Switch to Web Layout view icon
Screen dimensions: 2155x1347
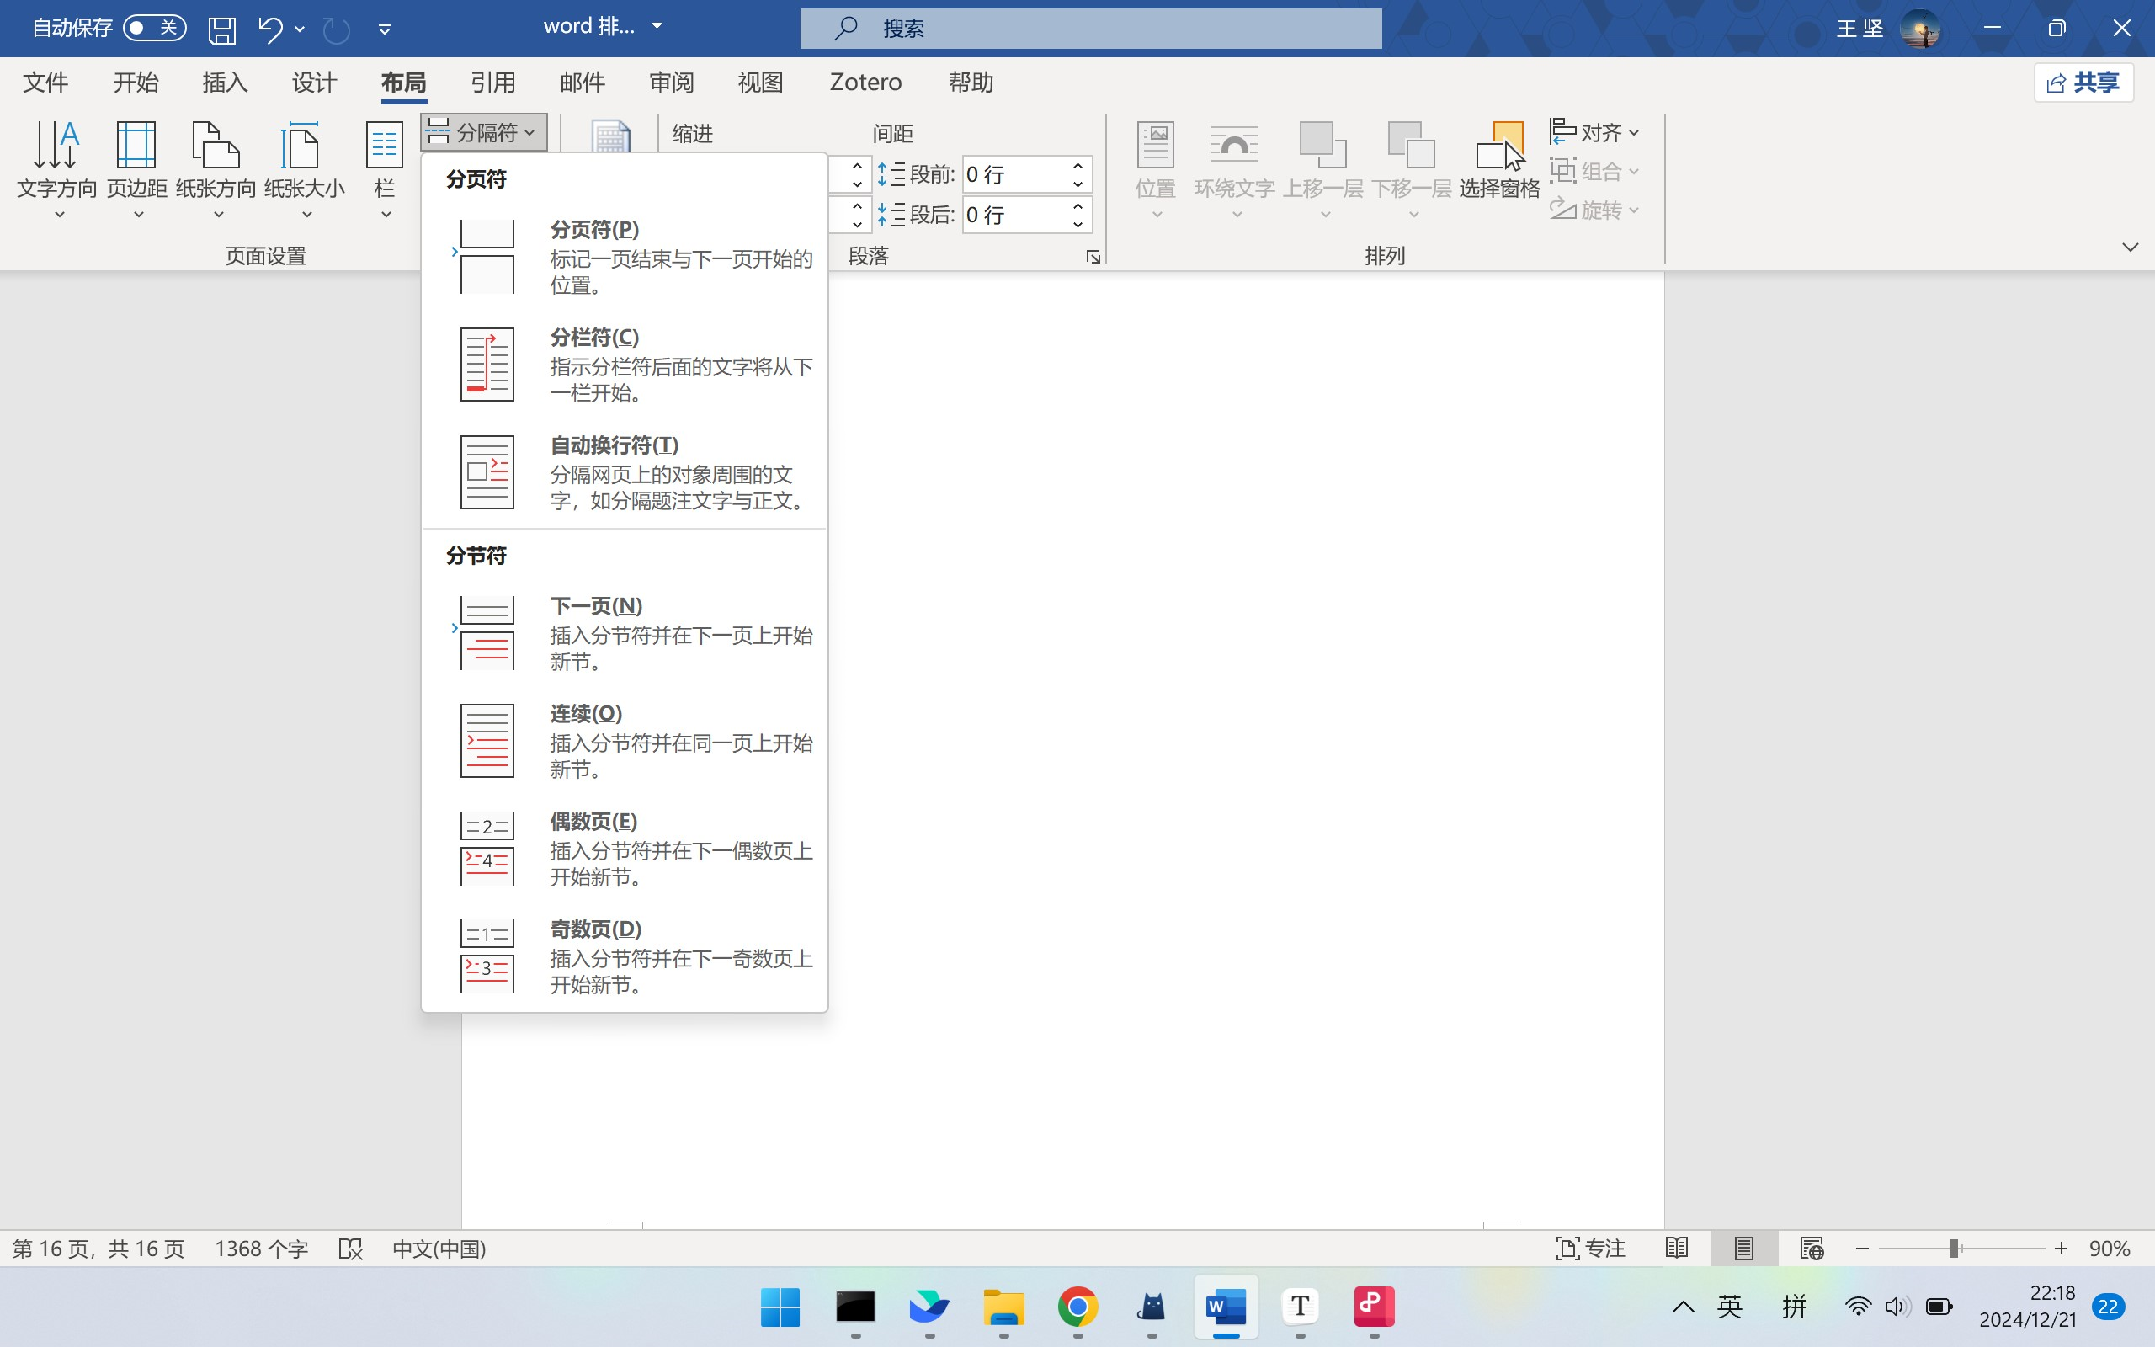tap(1812, 1249)
